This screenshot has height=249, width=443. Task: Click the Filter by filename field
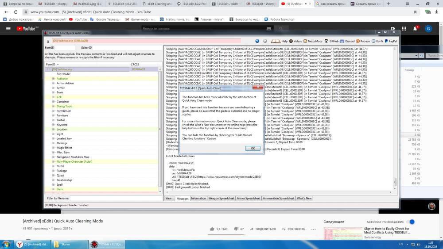click(x=116, y=198)
